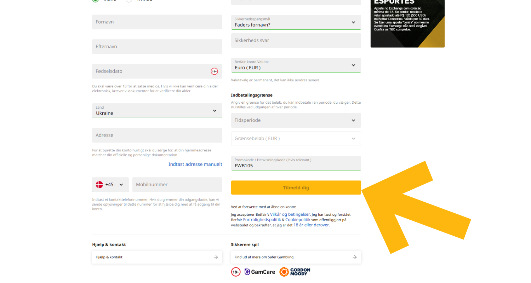Expand the Betfair-konto Valuta dropdown
The height and width of the screenshot is (283, 531).
click(x=296, y=65)
